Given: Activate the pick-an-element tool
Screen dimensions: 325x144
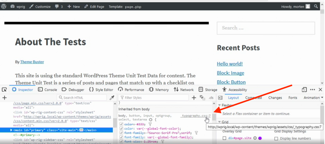Looking at the screenshot, I should [4, 90].
